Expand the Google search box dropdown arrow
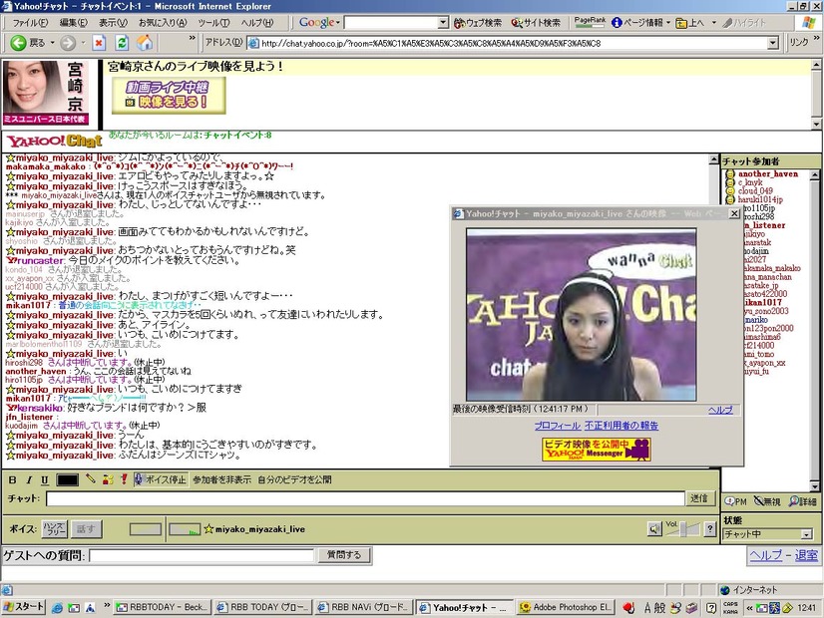The image size is (824, 618). tap(443, 23)
